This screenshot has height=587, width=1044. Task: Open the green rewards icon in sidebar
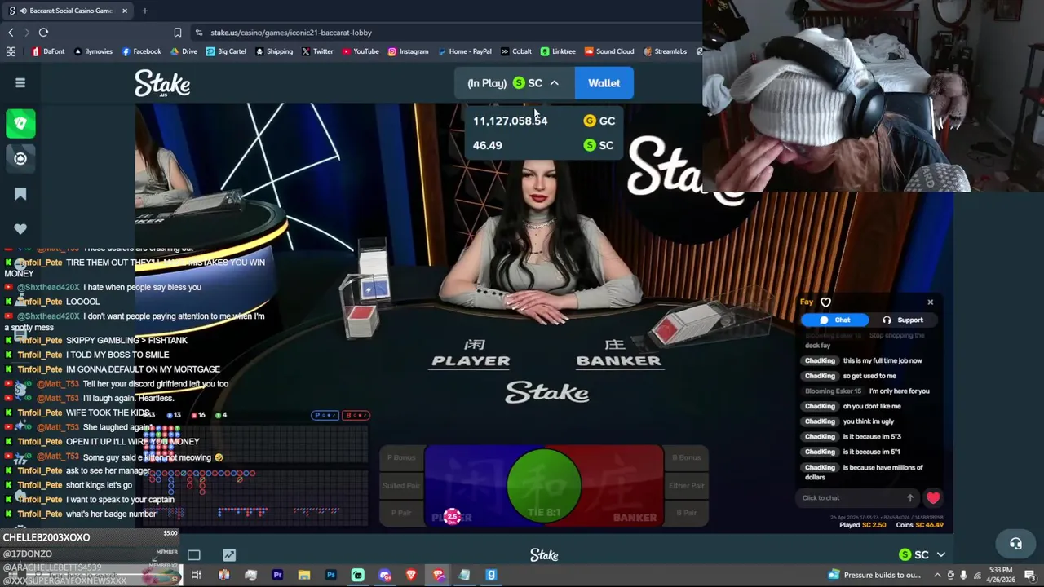20,124
